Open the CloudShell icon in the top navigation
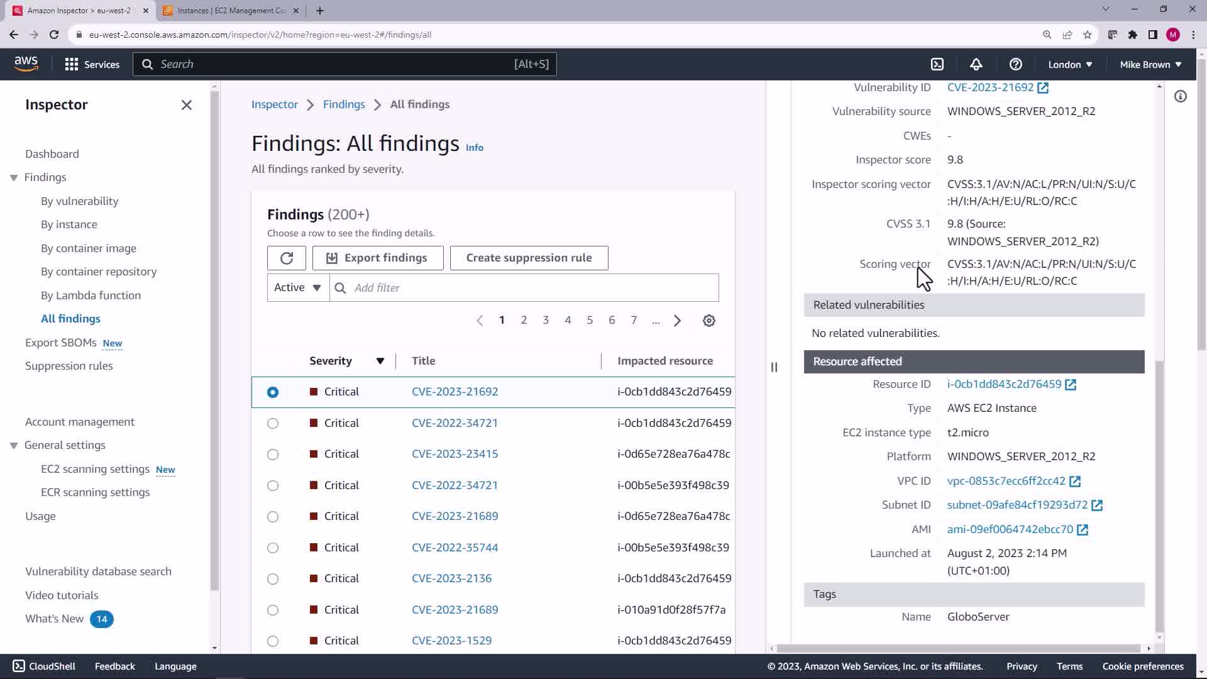 (x=937, y=64)
